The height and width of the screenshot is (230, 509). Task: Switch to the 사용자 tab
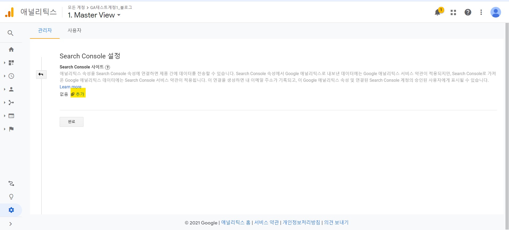click(x=74, y=31)
